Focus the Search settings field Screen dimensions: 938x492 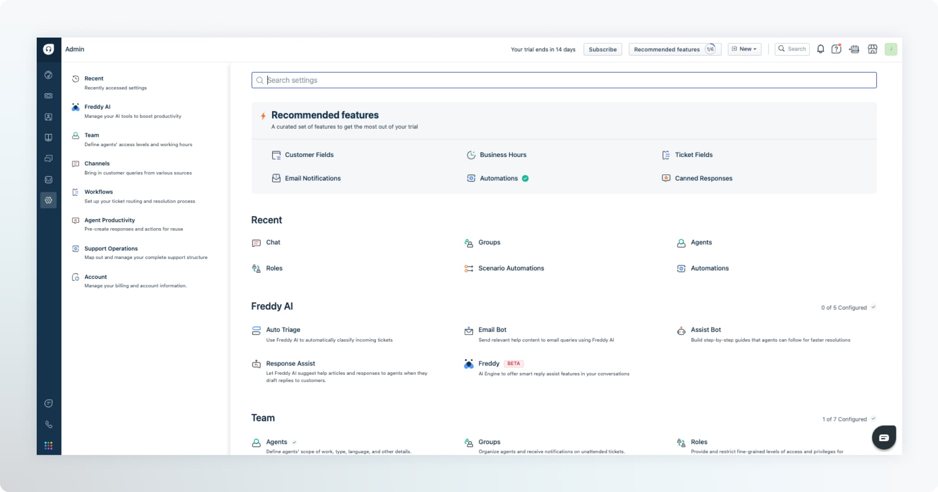[x=564, y=80]
